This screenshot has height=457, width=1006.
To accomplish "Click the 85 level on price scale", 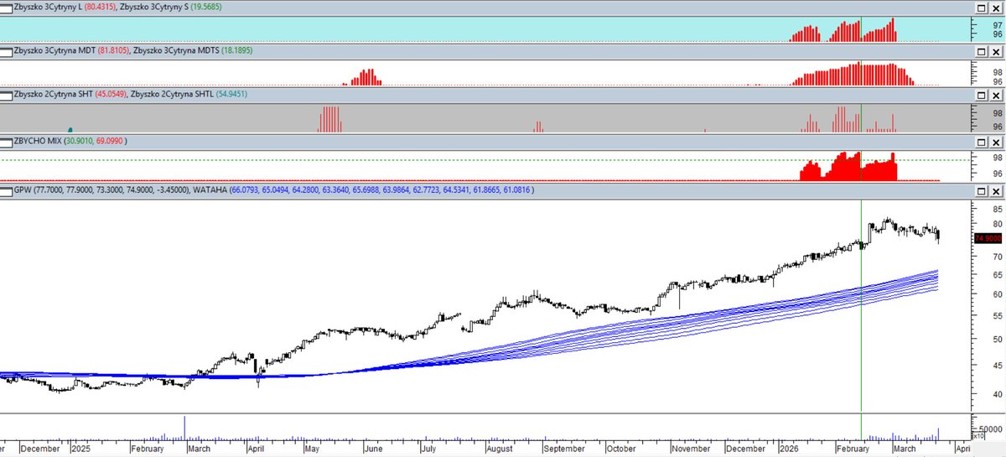I will click(998, 209).
